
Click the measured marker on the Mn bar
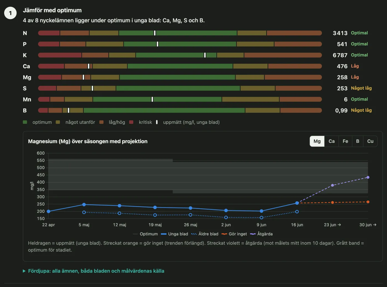pos(152,99)
